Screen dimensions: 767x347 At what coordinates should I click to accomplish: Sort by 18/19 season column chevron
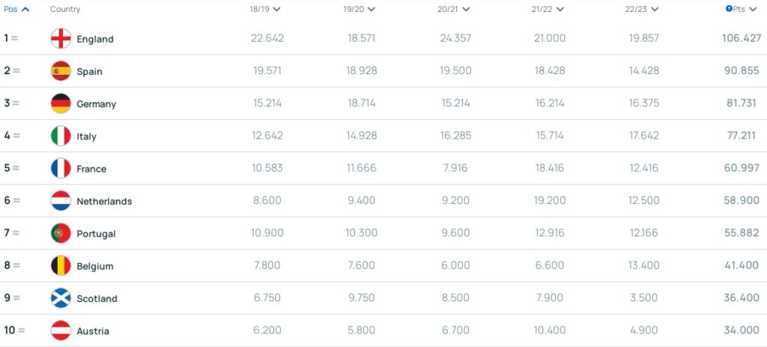[x=276, y=9]
